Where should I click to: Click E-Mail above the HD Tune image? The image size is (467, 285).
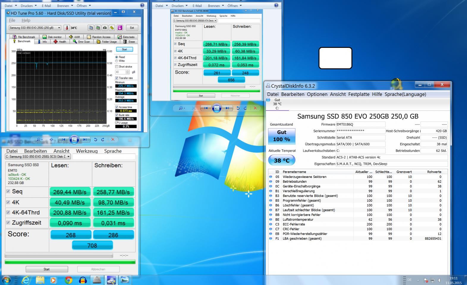[x=46, y=6]
